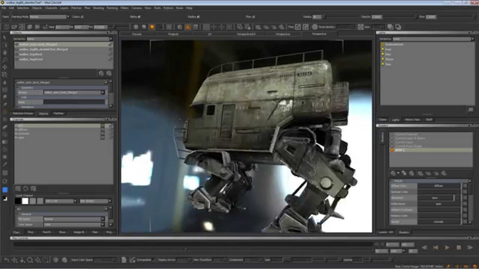Open the Painting Mode dropdown
This screenshot has height=269, width=479.
pos(49,17)
